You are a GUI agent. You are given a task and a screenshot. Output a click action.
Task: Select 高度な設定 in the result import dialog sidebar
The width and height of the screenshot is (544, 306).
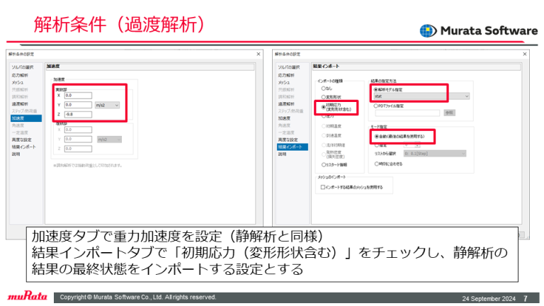click(x=288, y=140)
